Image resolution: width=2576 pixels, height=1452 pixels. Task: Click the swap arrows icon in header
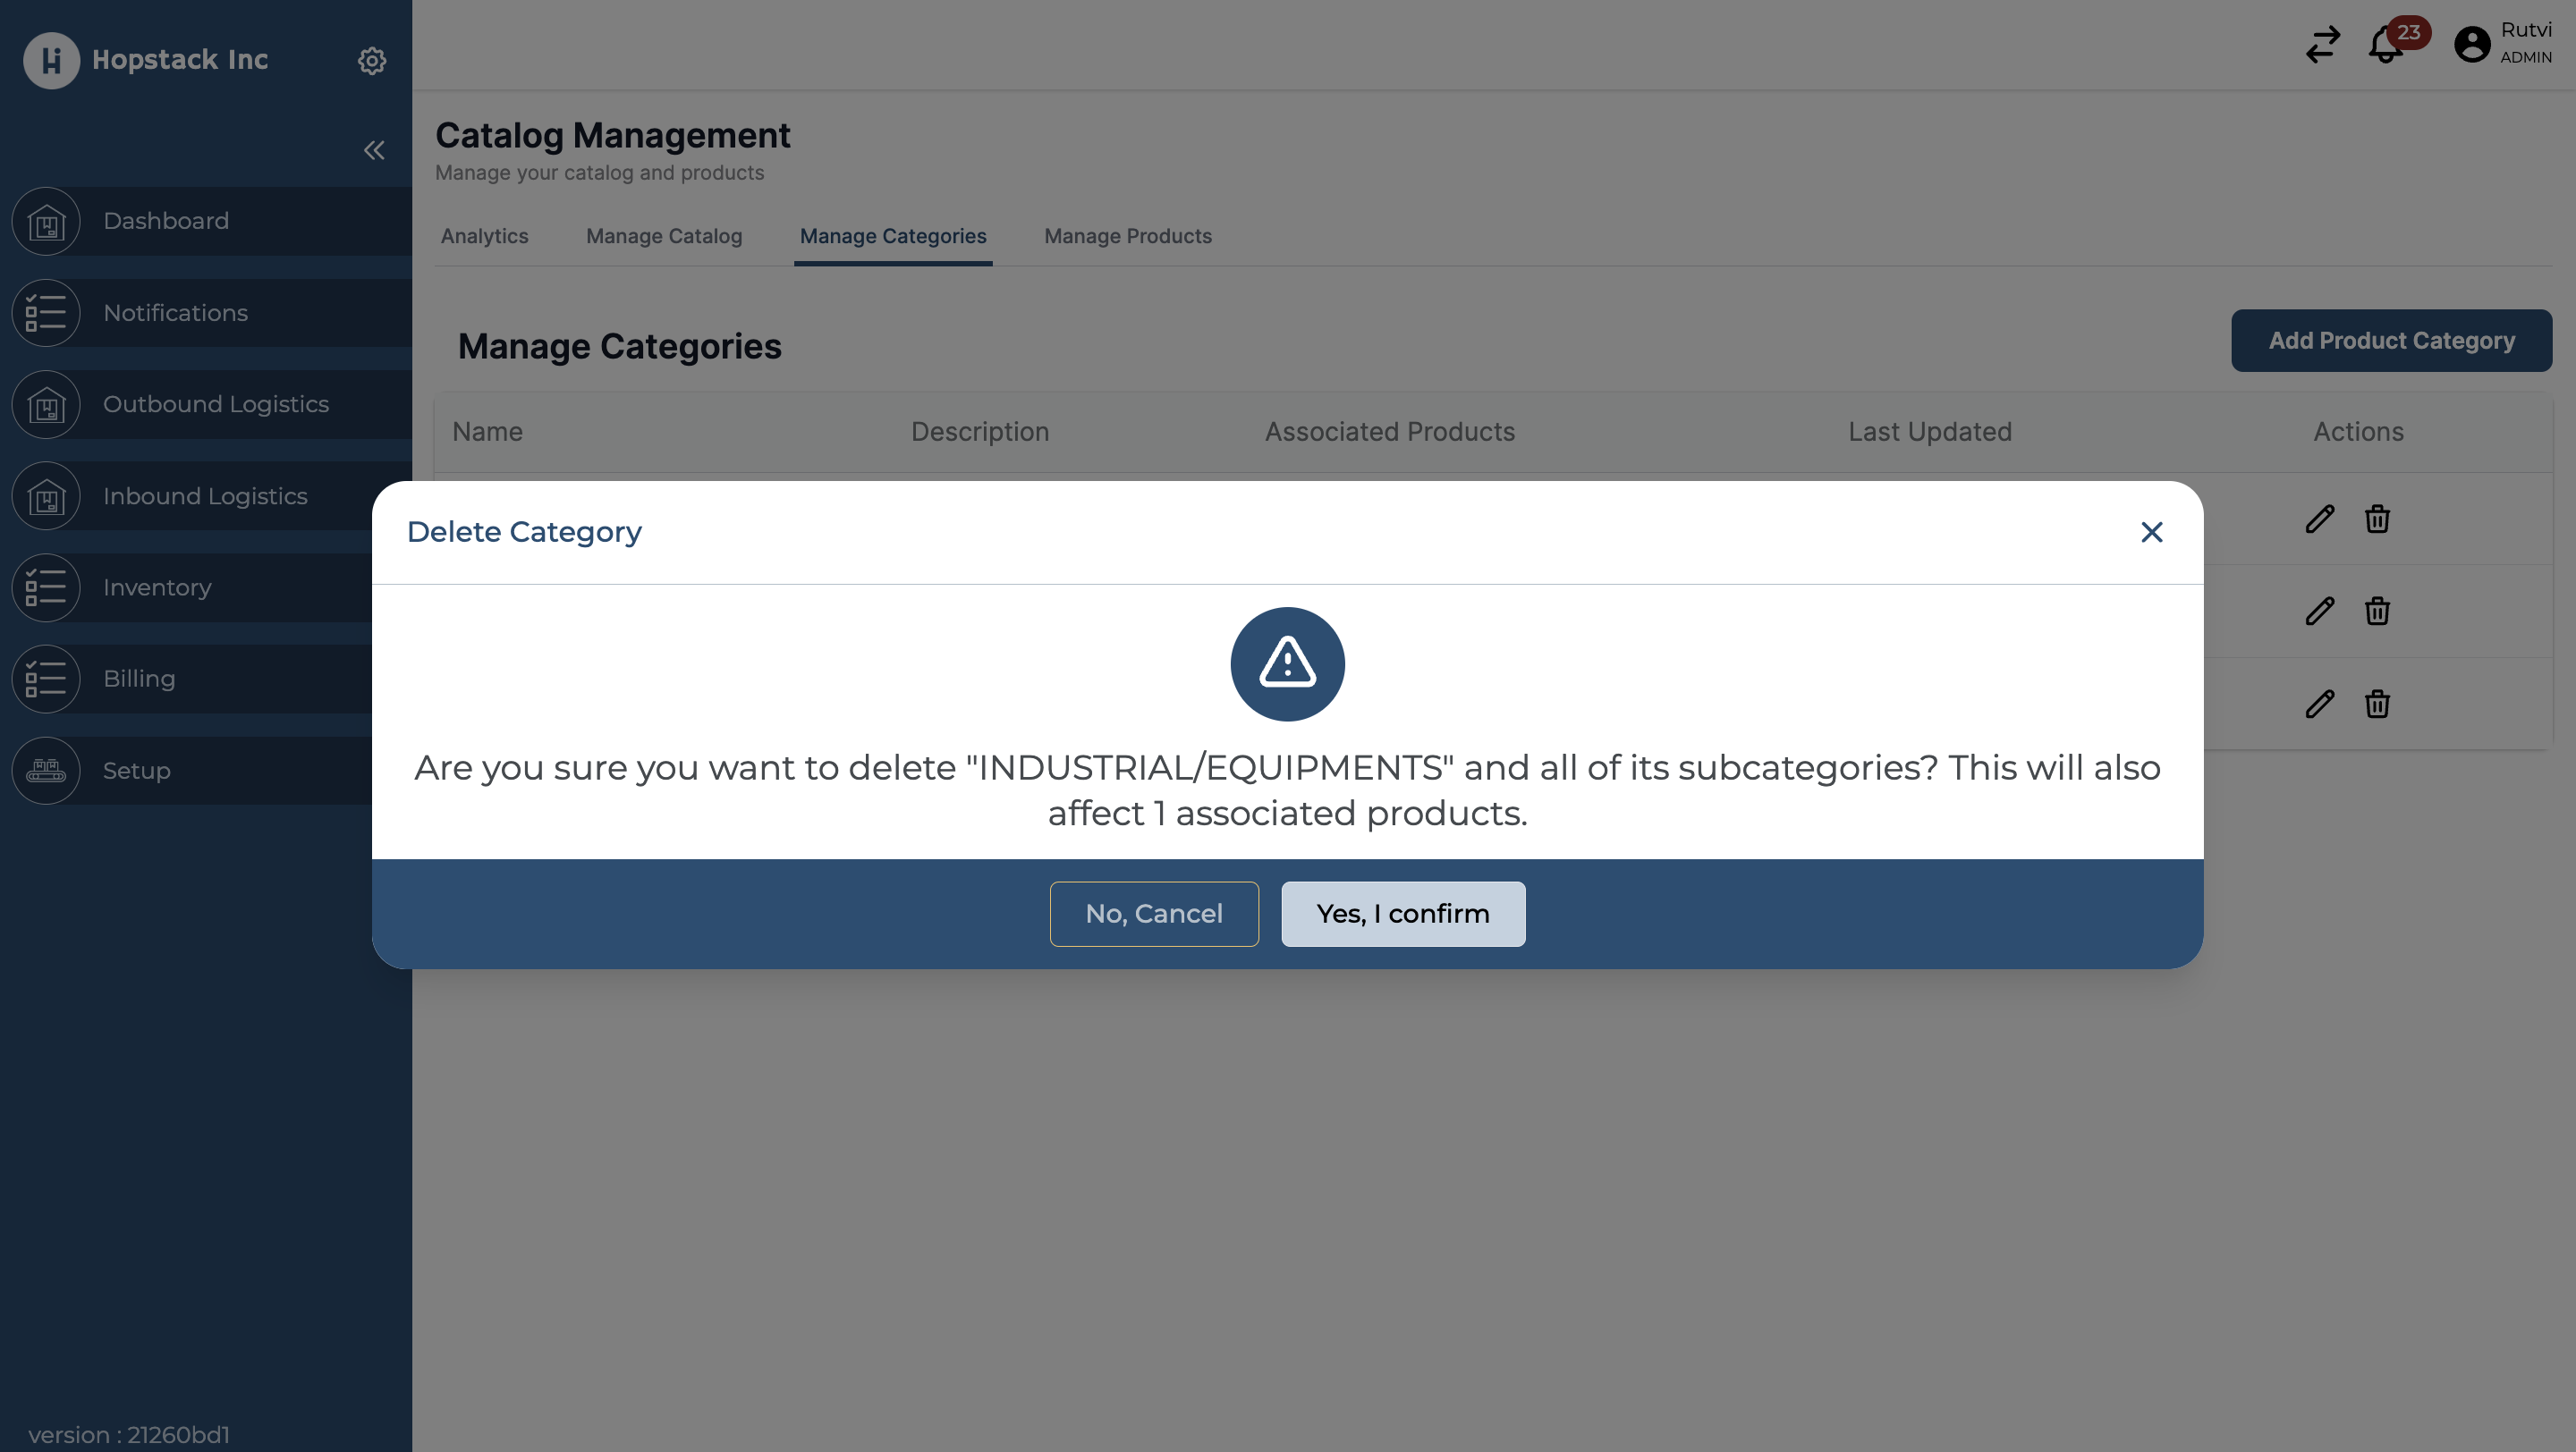(2322, 45)
